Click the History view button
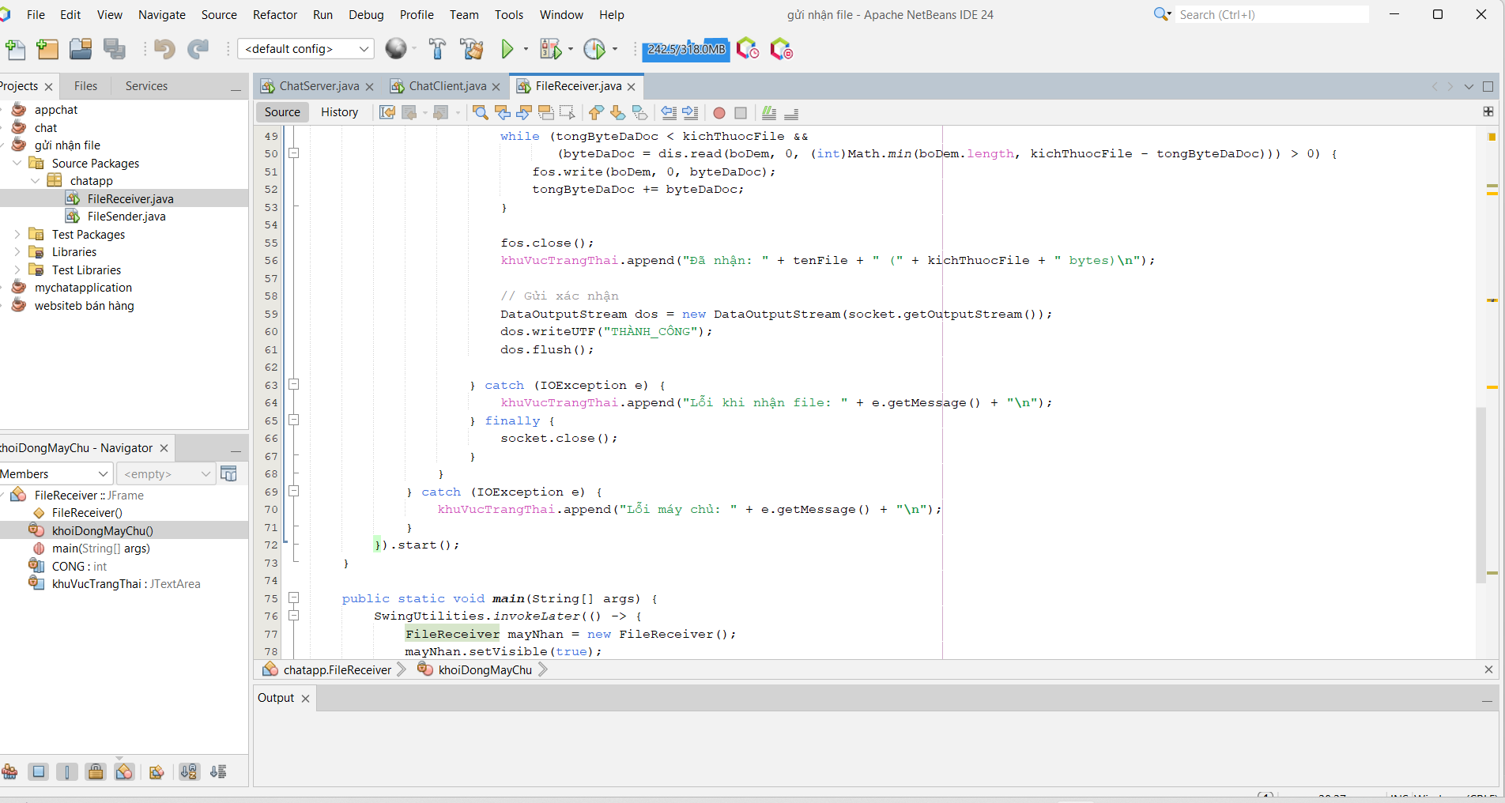 [x=339, y=112]
